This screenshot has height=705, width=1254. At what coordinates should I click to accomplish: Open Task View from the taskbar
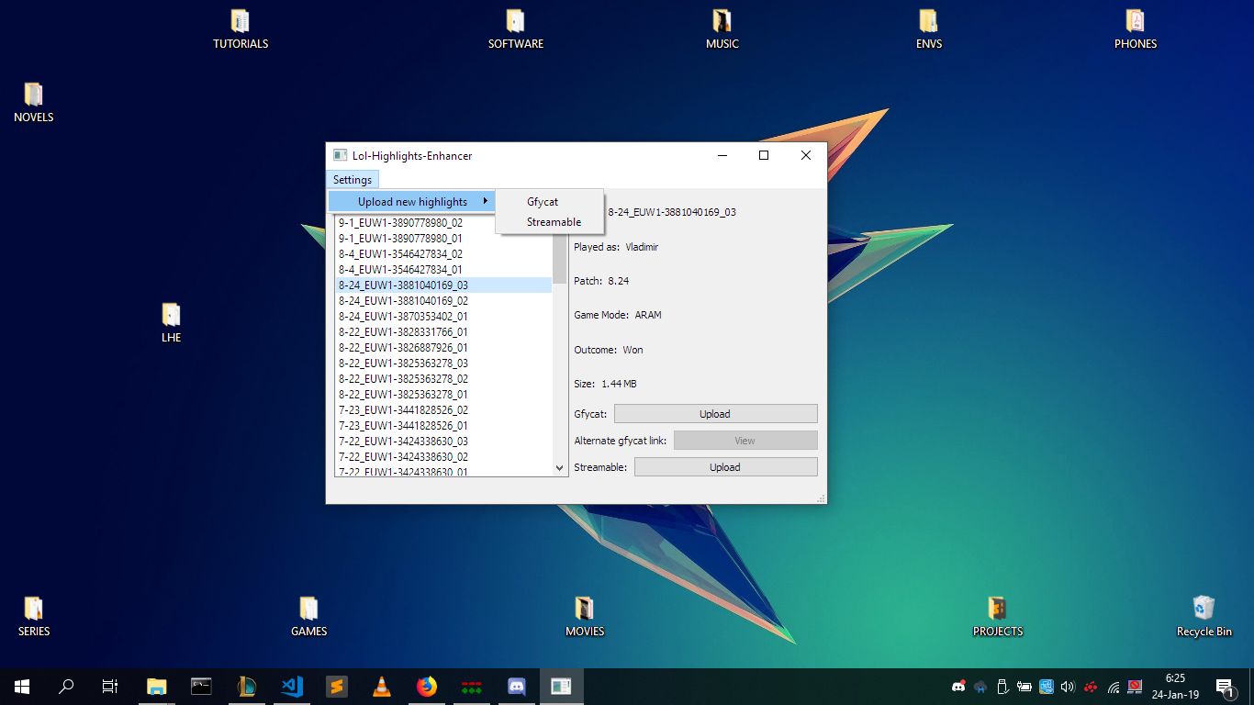click(110, 686)
